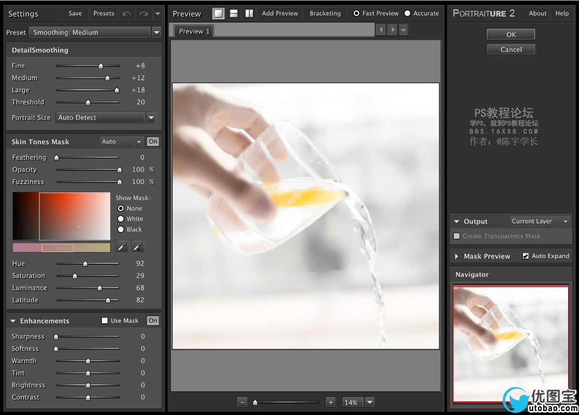Open the settings history dropdown arrow
This screenshot has width=579, height=415.
(158, 14)
